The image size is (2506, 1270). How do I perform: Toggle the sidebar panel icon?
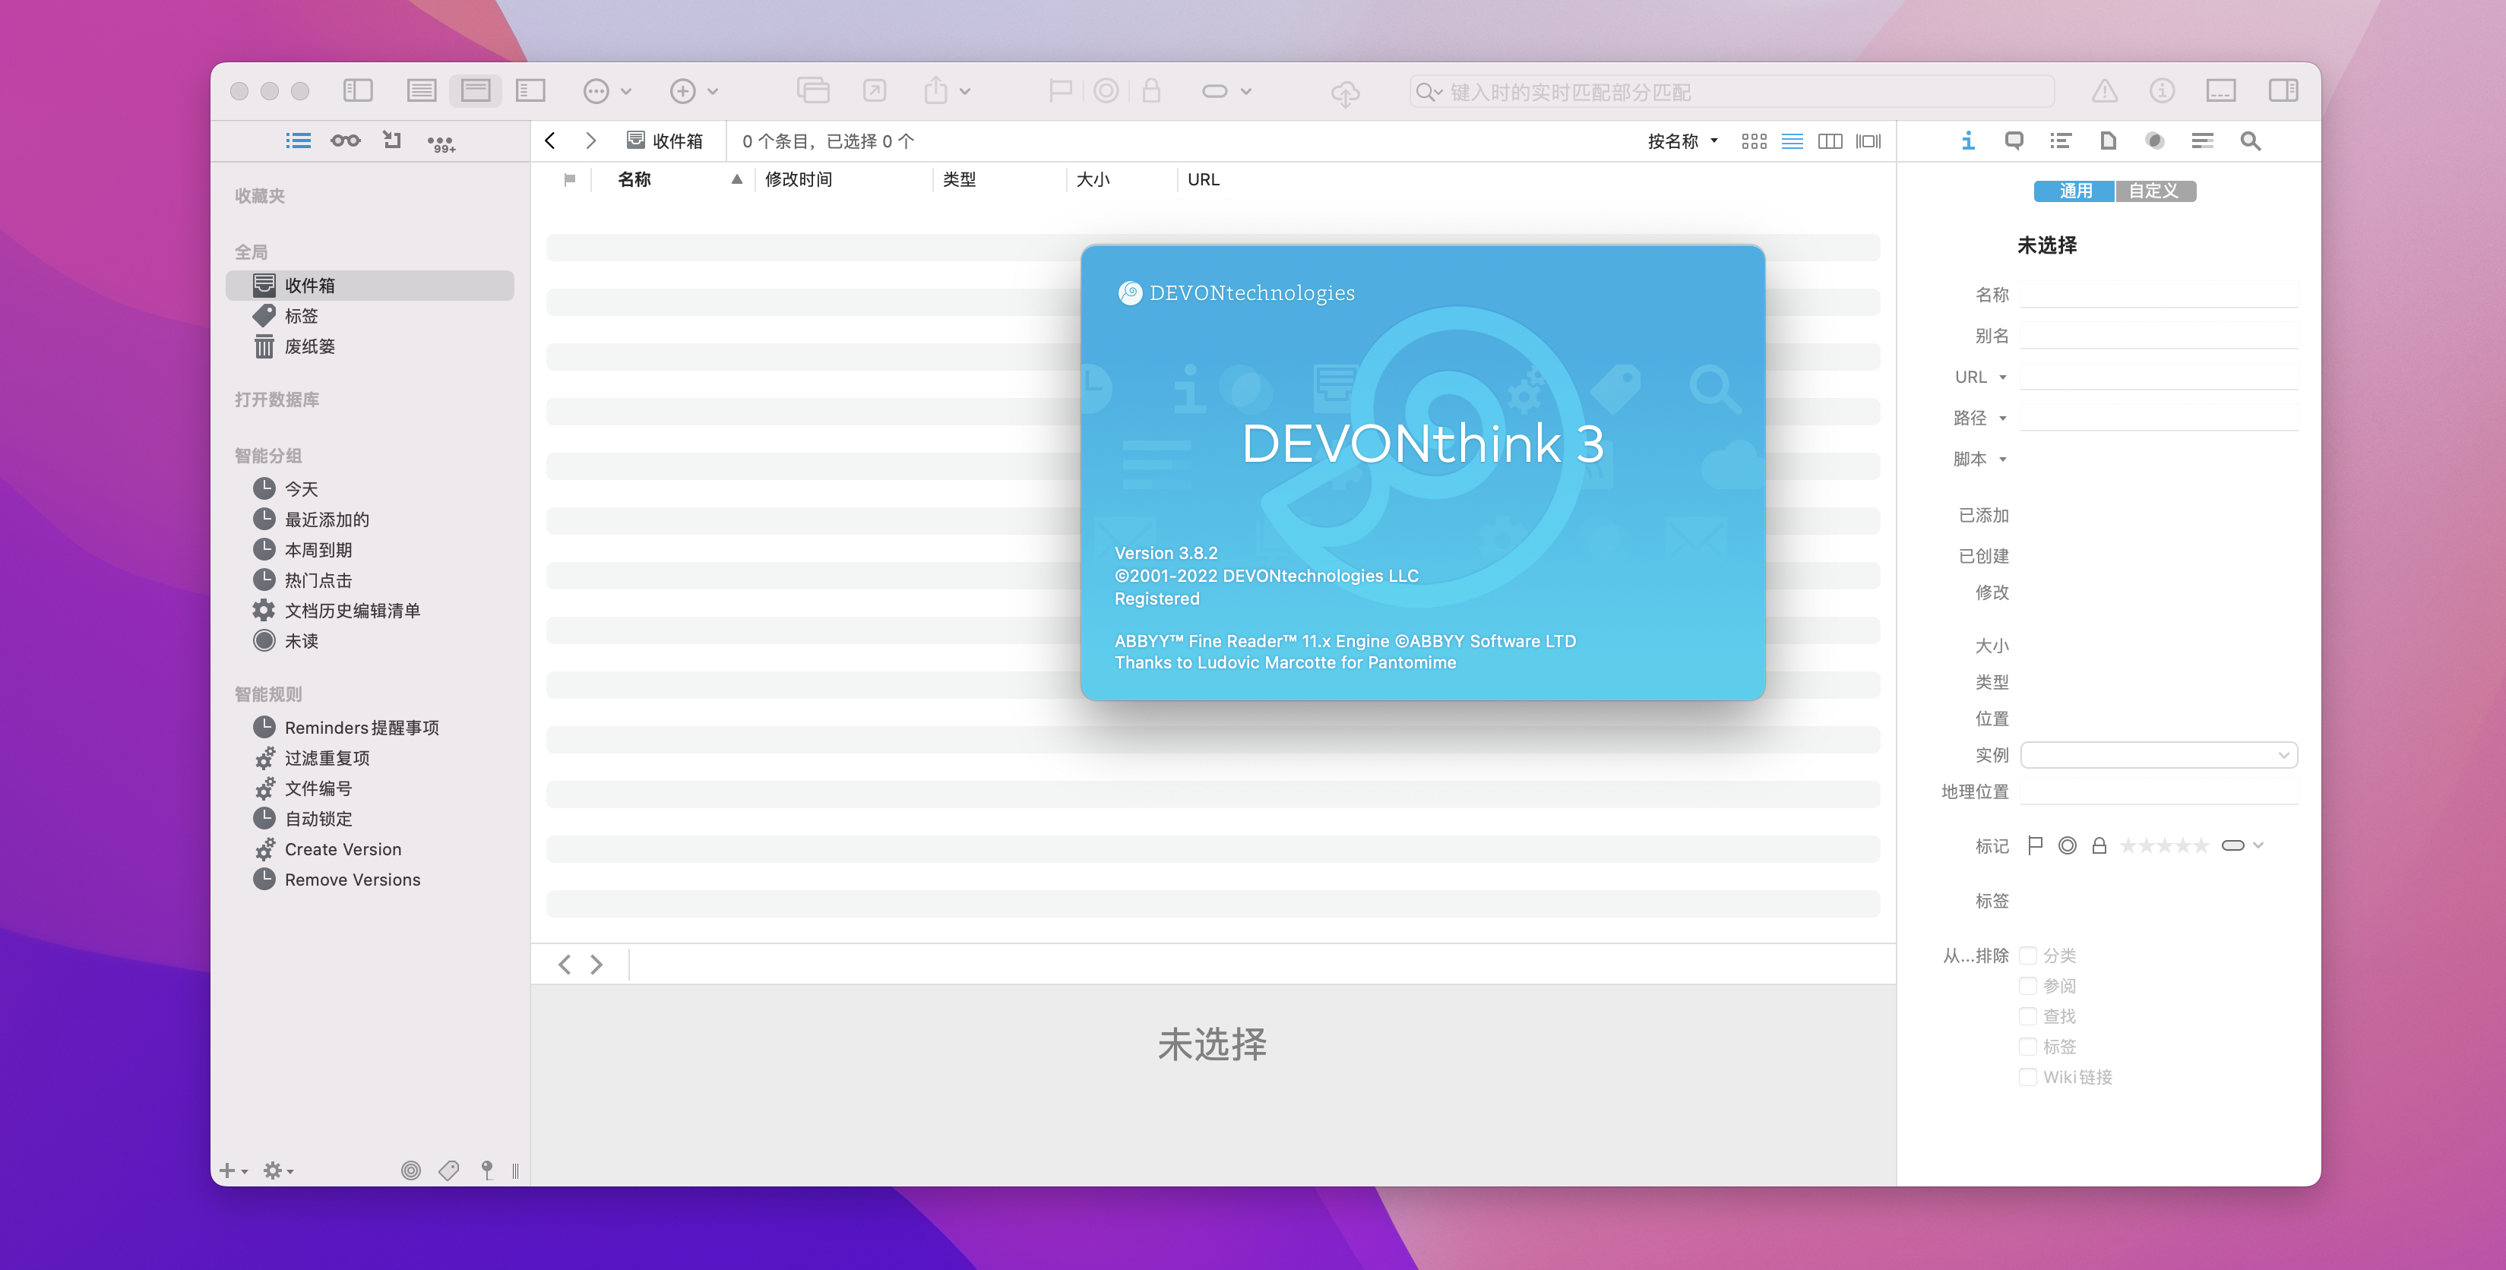click(358, 91)
